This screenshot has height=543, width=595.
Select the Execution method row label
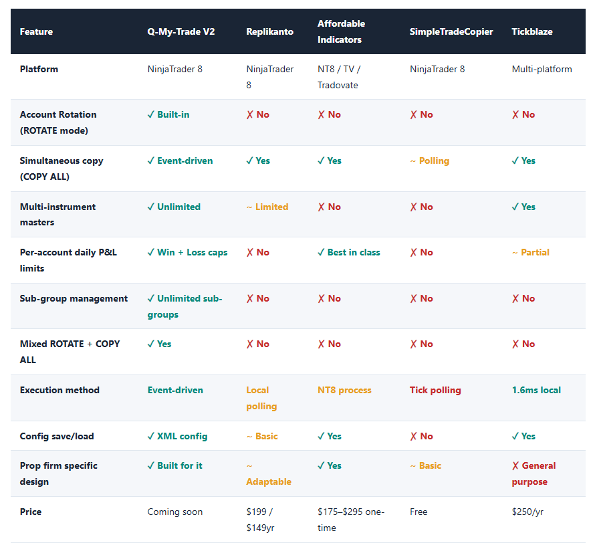click(x=59, y=390)
